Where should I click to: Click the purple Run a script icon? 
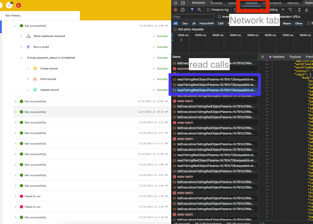28,47
